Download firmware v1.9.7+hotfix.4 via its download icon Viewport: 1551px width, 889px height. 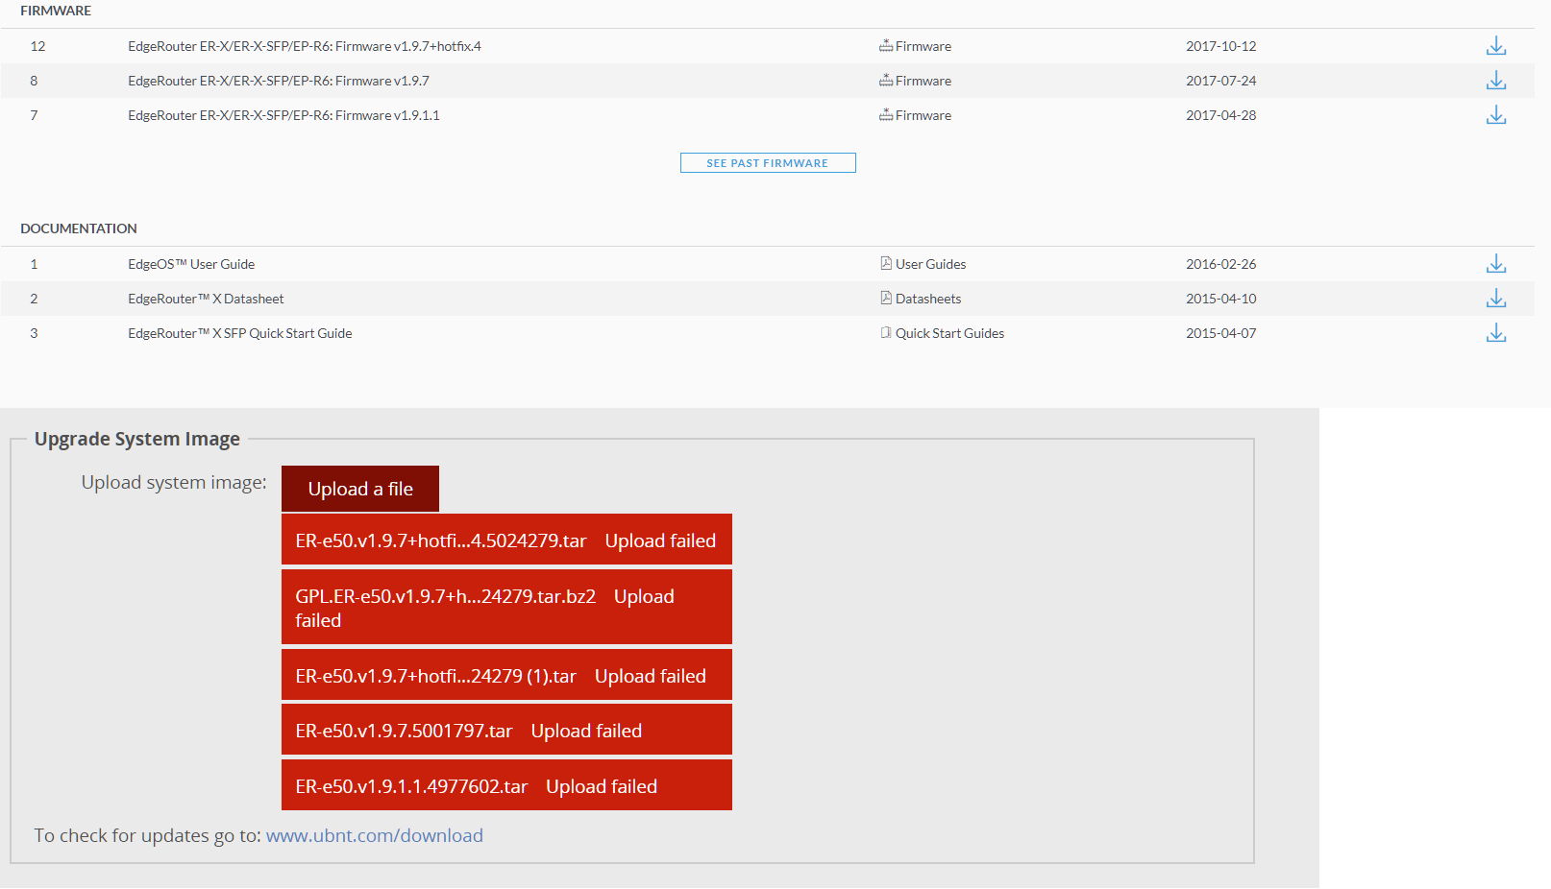click(x=1495, y=45)
